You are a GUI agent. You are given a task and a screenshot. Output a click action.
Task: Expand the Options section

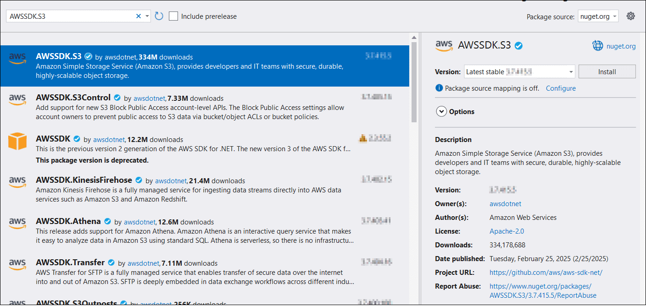pyautogui.click(x=441, y=112)
